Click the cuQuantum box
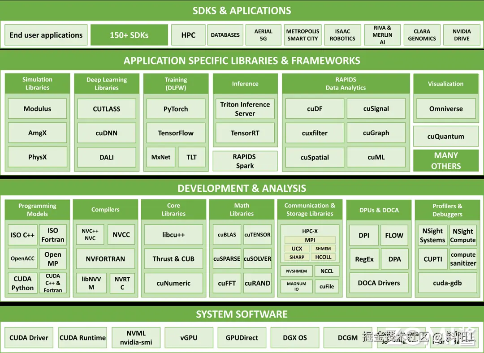The height and width of the screenshot is (353, 484). [x=446, y=136]
